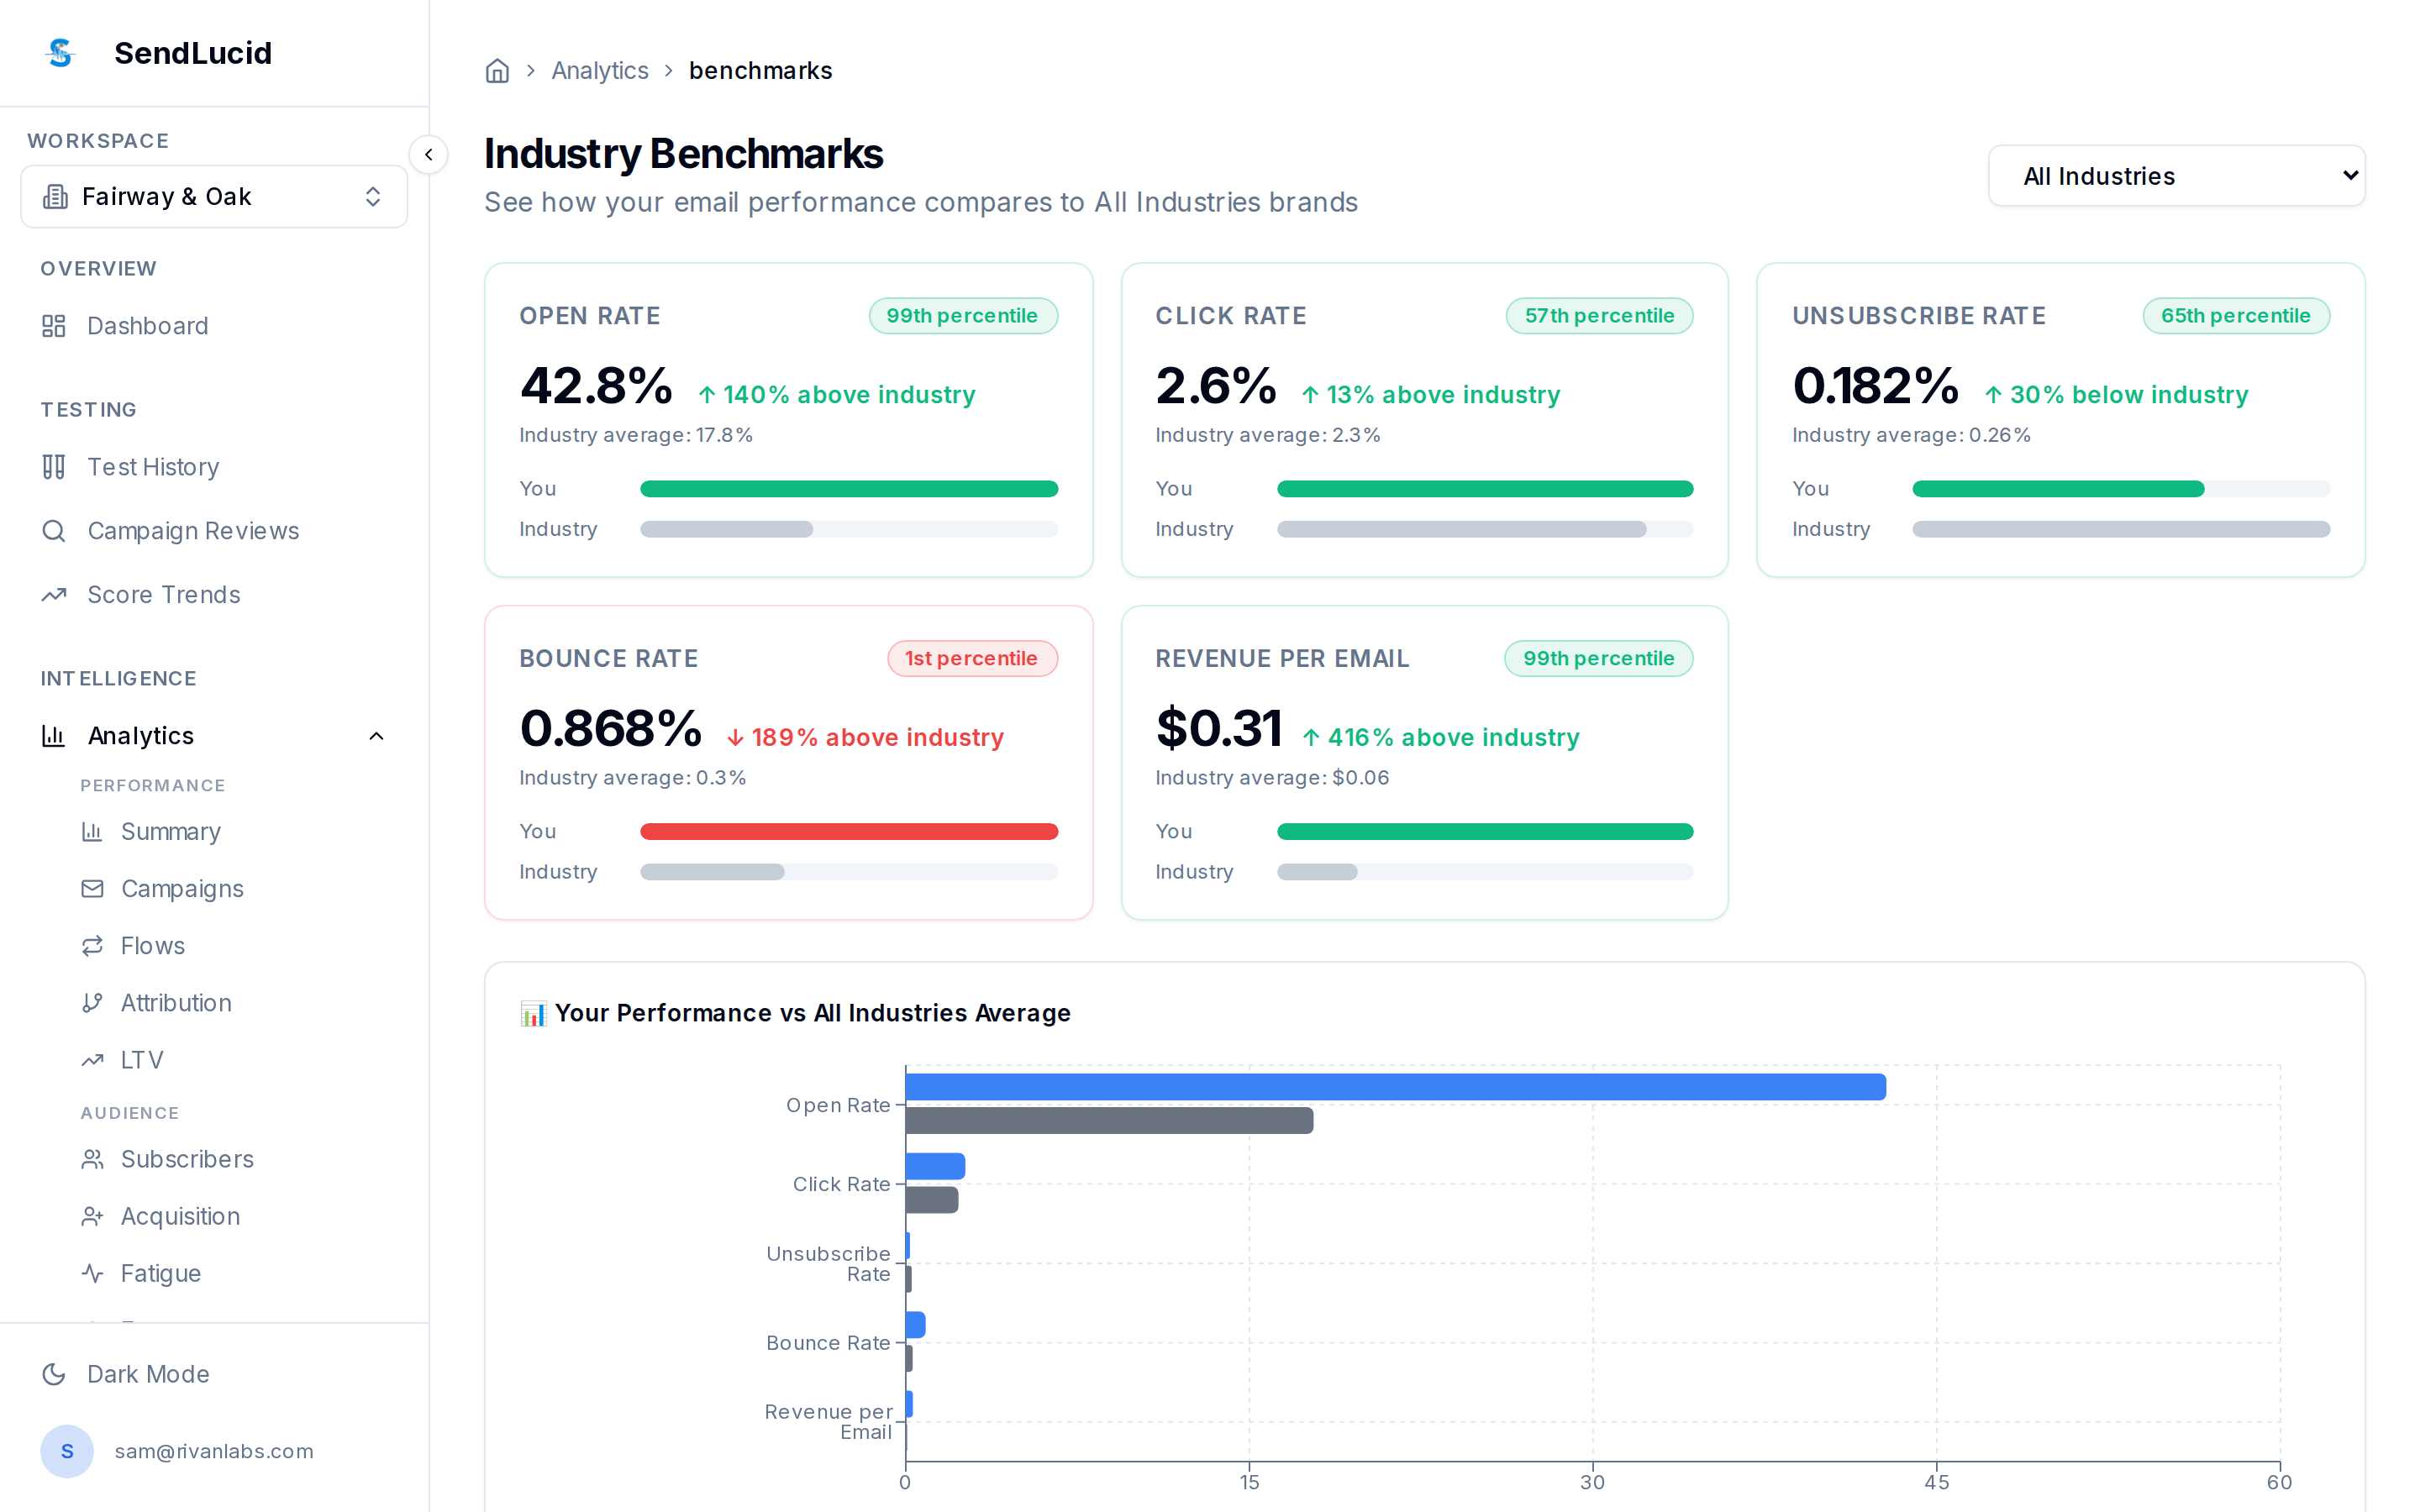Click the 0.182% unsubscribe rate value

coord(1875,386)
